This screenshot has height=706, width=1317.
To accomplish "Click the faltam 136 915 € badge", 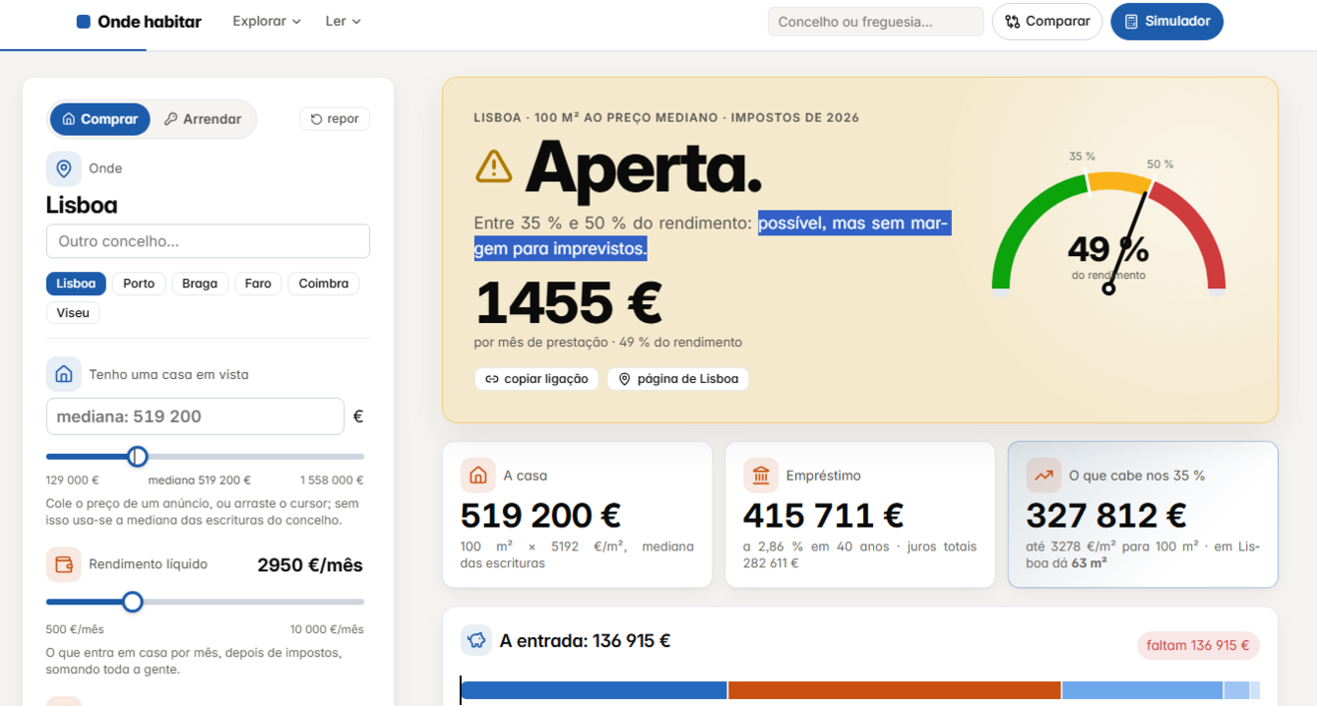I will point(1198,645).
